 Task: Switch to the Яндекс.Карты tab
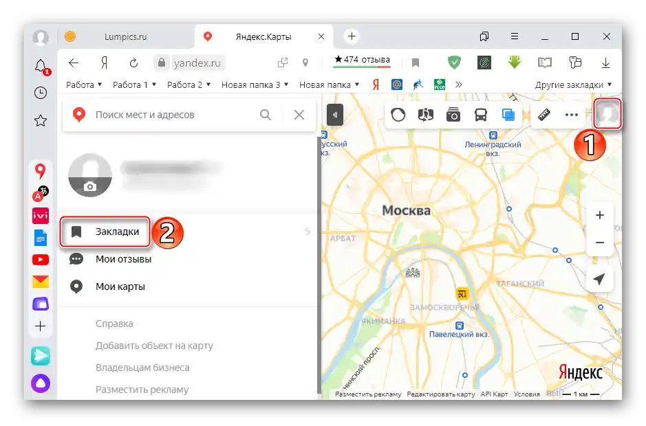click(x=263, y=36)
